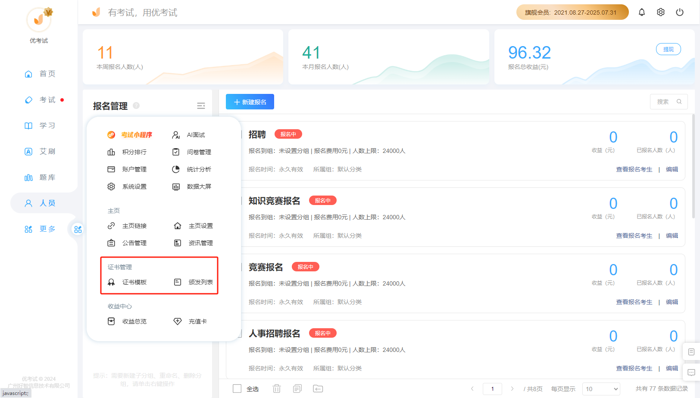
Task: Click the 主页设置 house icon
Action: (x=178, y=226)
